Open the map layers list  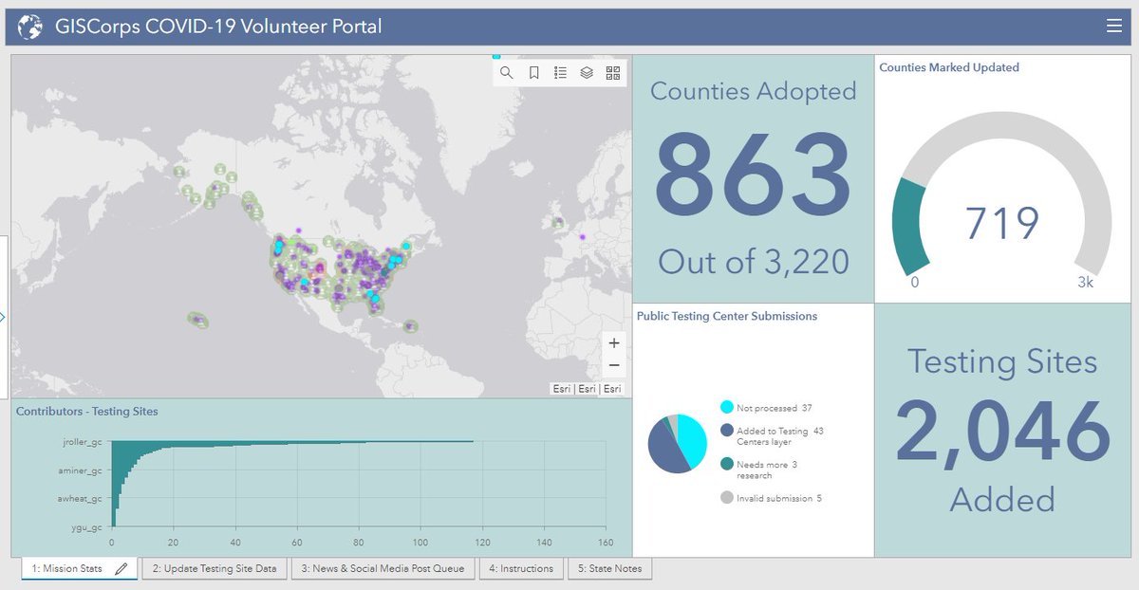(587, 73)
